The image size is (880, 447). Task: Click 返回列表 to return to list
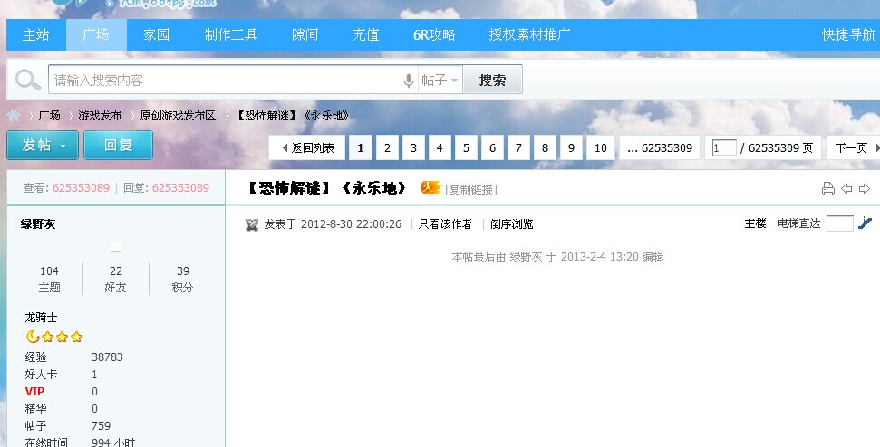tap(307, 147)
